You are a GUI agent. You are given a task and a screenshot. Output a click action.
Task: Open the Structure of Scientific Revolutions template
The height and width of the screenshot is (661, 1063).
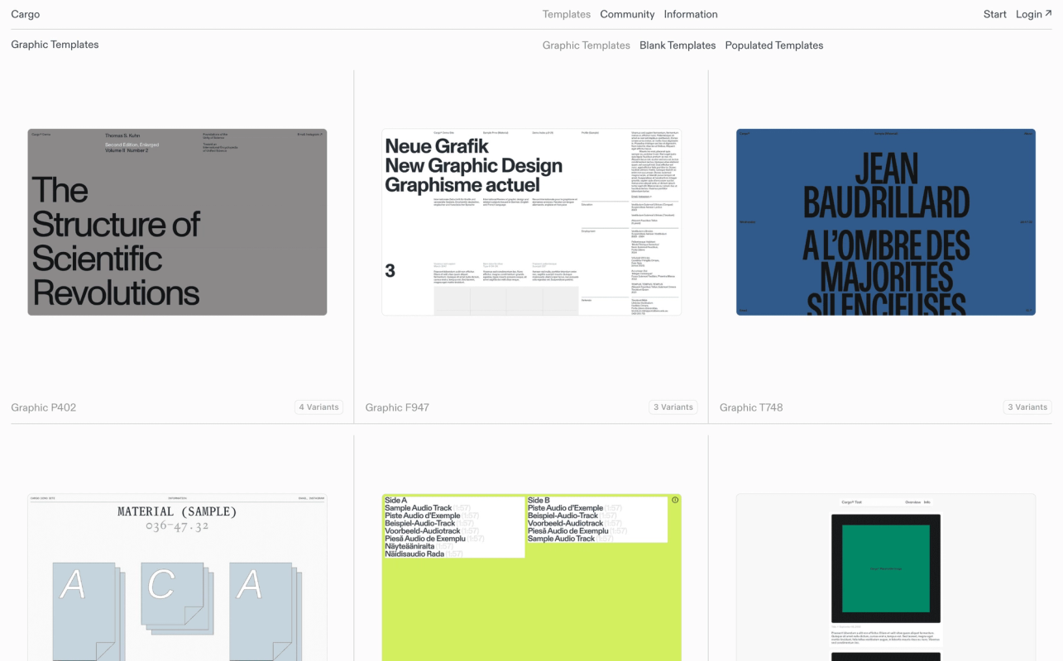(177, 222)
